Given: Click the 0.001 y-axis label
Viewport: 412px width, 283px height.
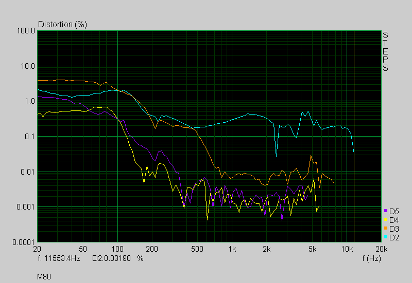Looking at the screenshot, I should (26, 207).
